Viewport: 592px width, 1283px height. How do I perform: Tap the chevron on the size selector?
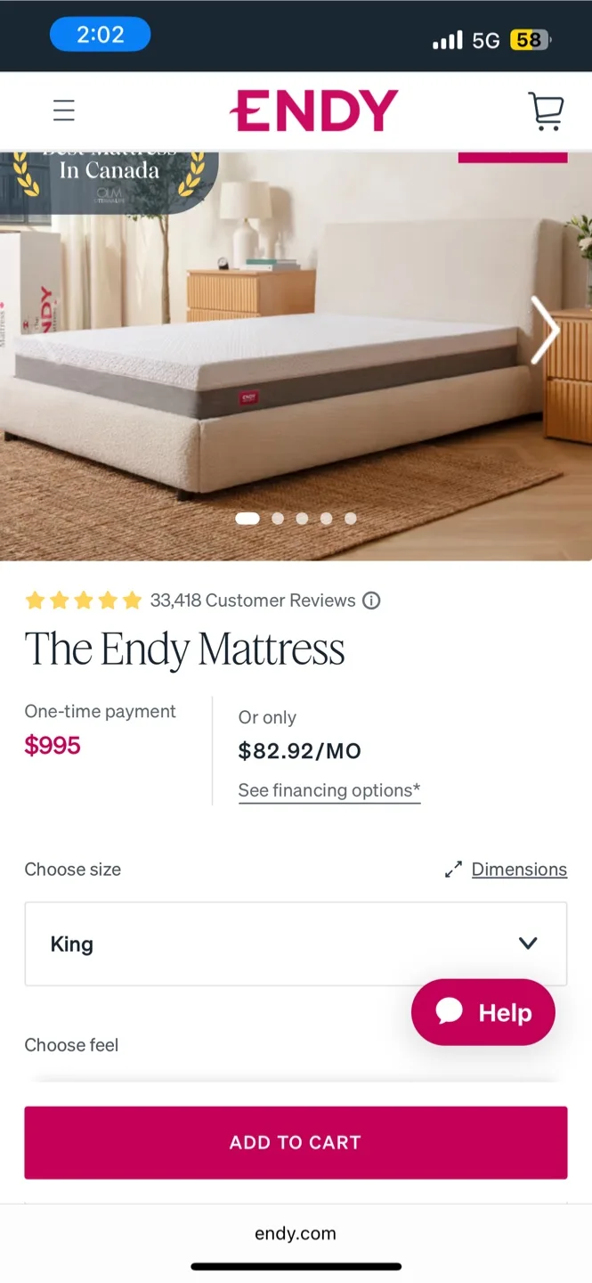coord(528,944)
